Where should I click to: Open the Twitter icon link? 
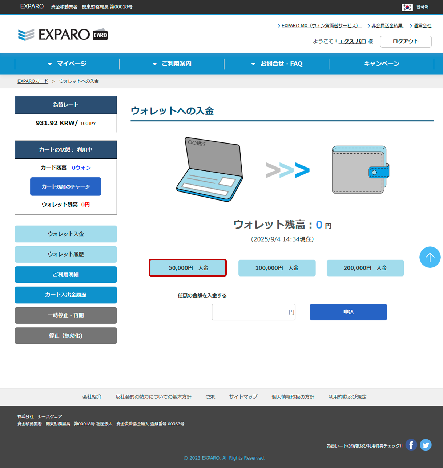[426, 445]
